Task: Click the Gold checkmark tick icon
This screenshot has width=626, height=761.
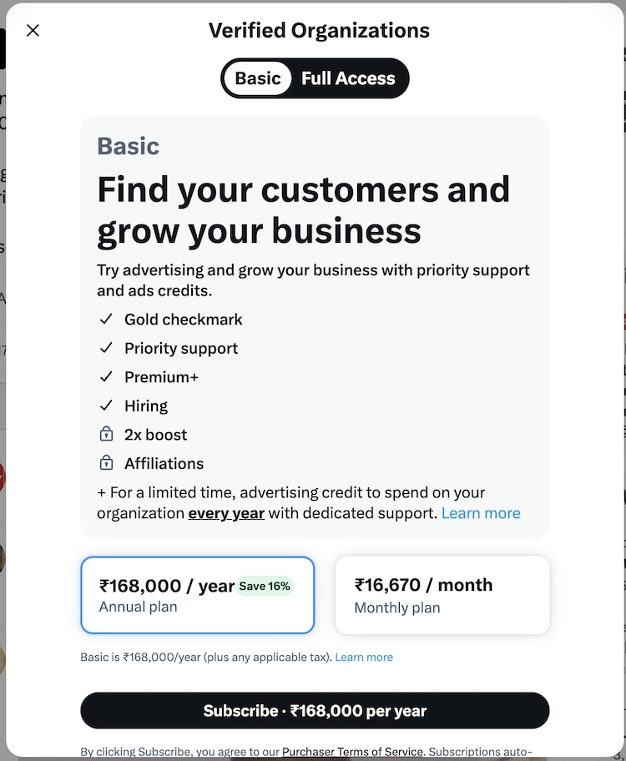Action: (106, 320)
